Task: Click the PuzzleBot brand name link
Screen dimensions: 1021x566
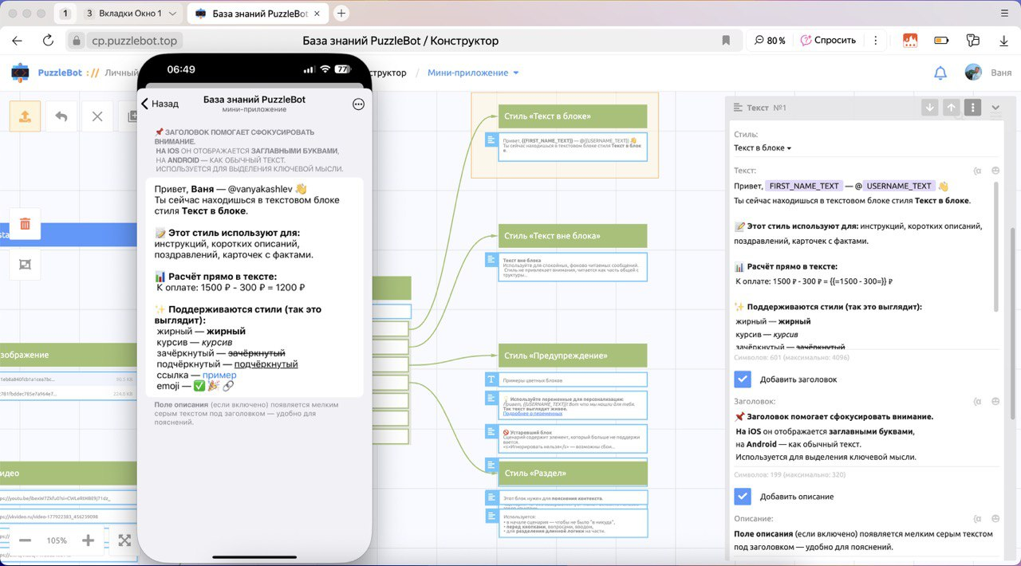Action: [x=61, y=73]
